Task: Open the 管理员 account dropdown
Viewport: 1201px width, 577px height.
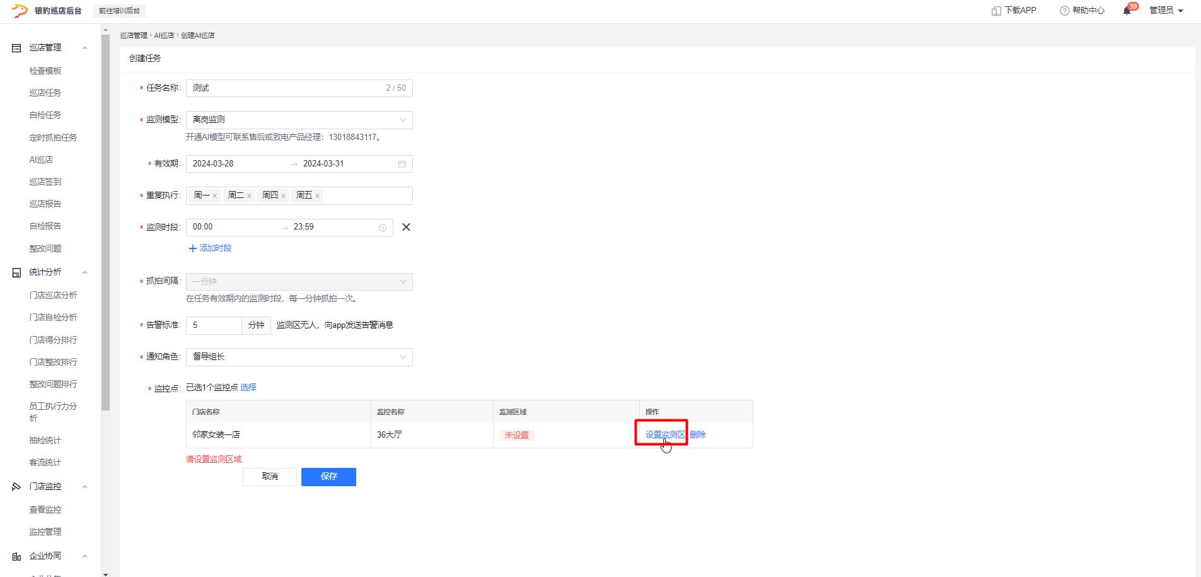Action: 1166,11
